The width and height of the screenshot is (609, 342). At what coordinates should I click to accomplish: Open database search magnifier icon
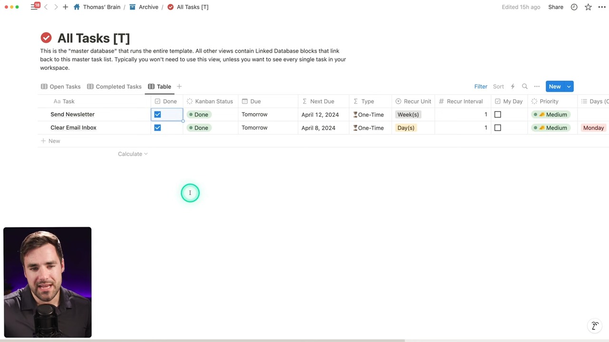coord(525,86)
